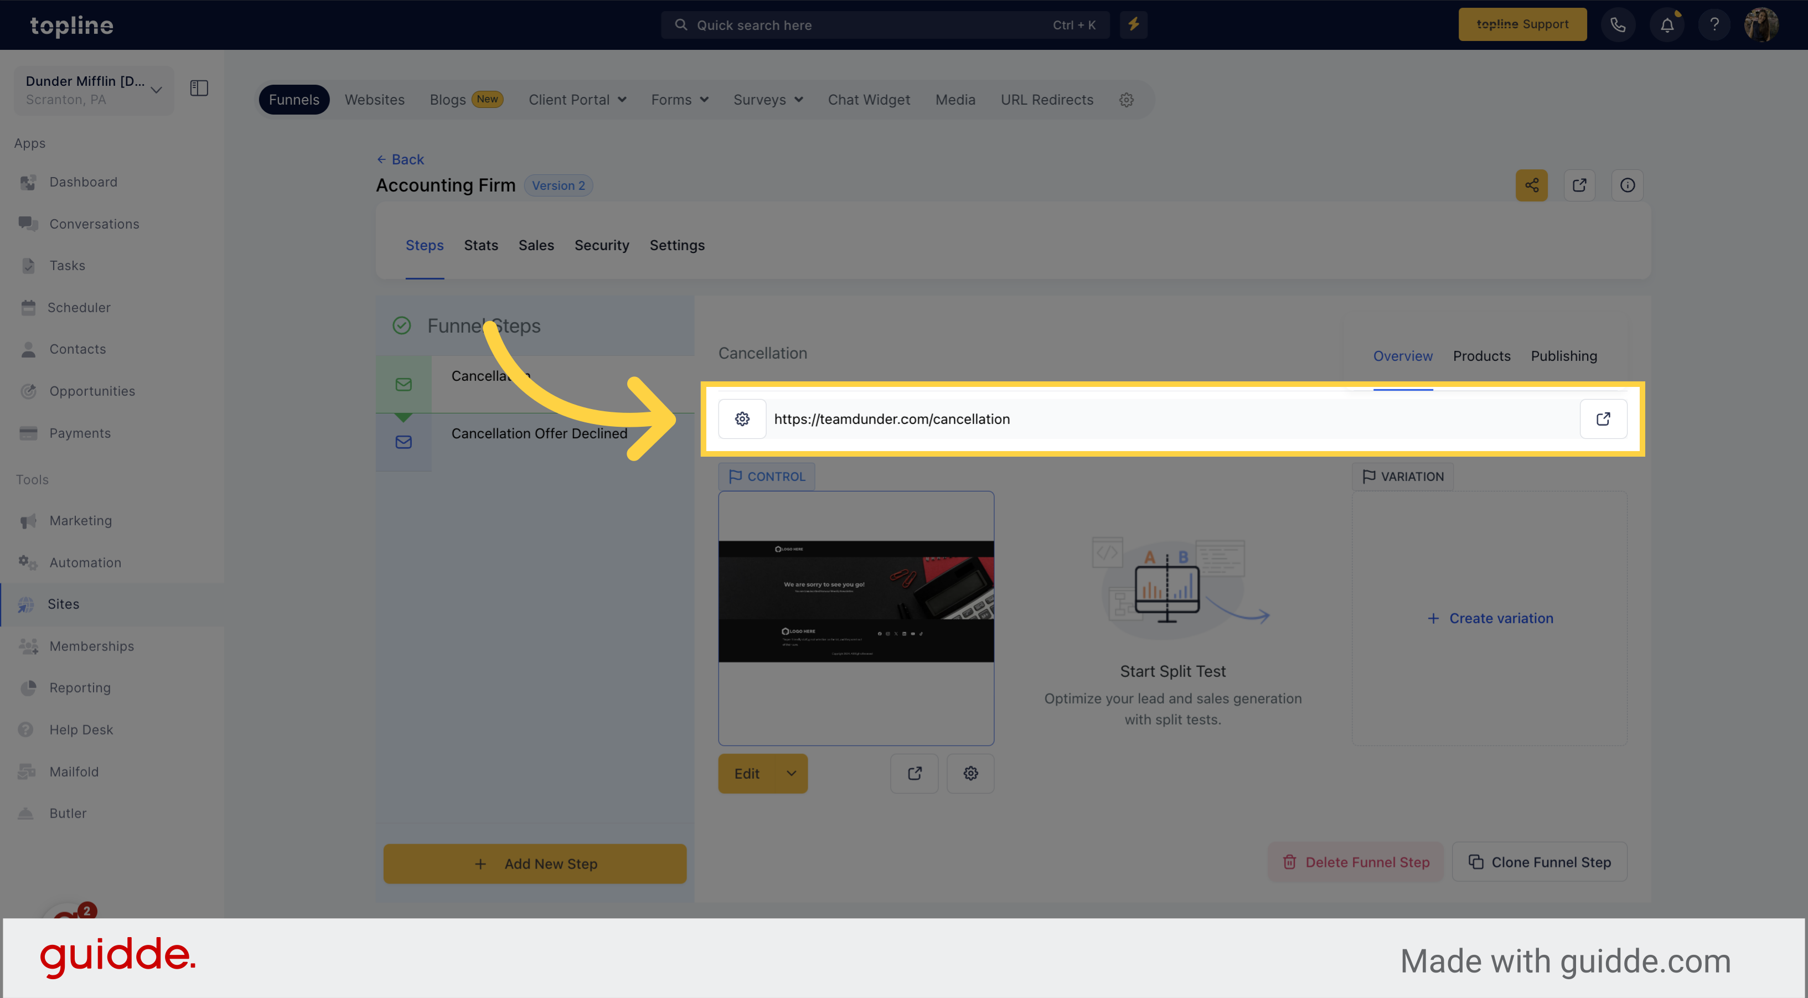The width and height of the screenshot is (1808, 998).
Task: Click the Payments card icon
Action: [28, 433]
